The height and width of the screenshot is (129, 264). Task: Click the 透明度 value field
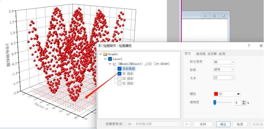[x=238, y=103]
